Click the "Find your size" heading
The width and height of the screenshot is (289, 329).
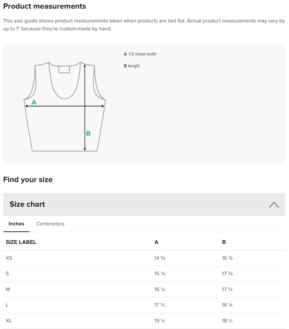[x=28, y=180]
